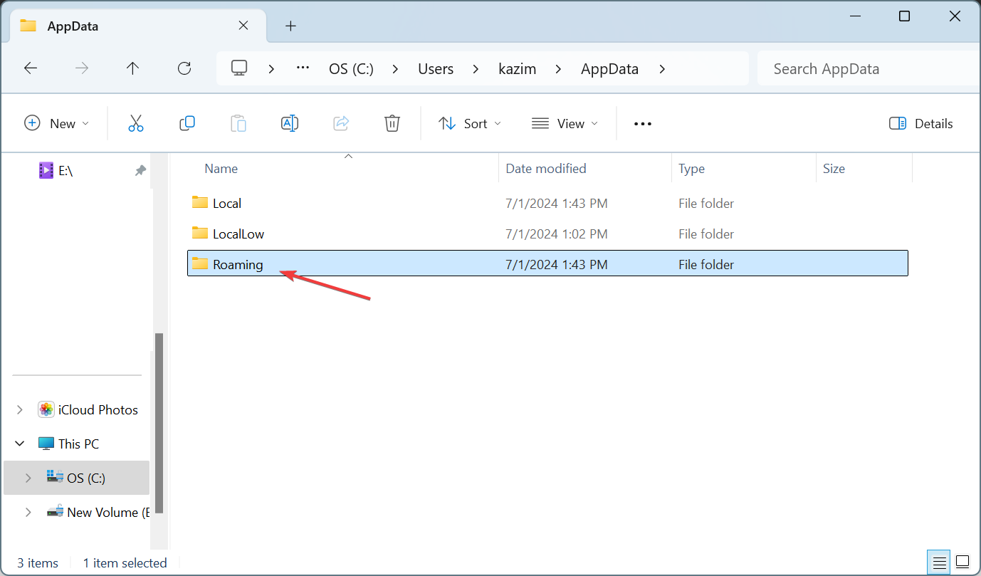Open the New dropdown menu
981x576 pixels.
click(57, 123)
